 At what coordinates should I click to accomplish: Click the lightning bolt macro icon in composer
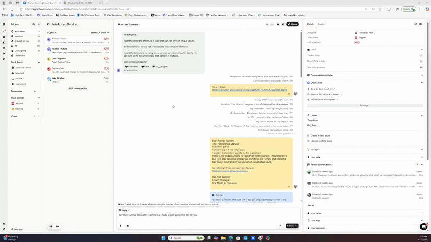click(x=121, y=226)
